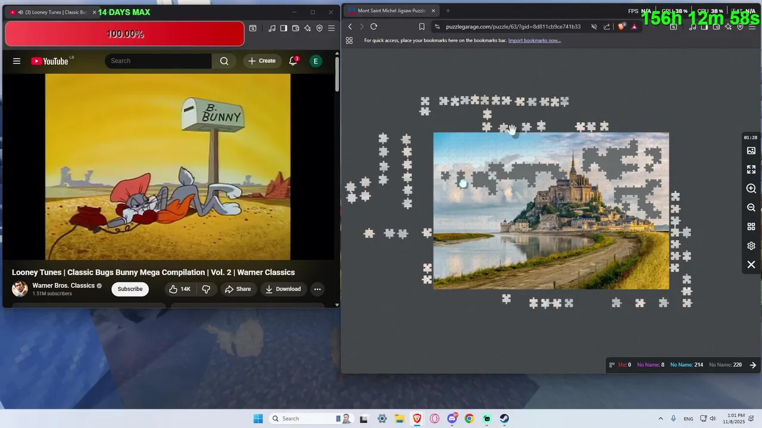Zoom out of the puzzle

pyautogui.click(x=751, y=207)
